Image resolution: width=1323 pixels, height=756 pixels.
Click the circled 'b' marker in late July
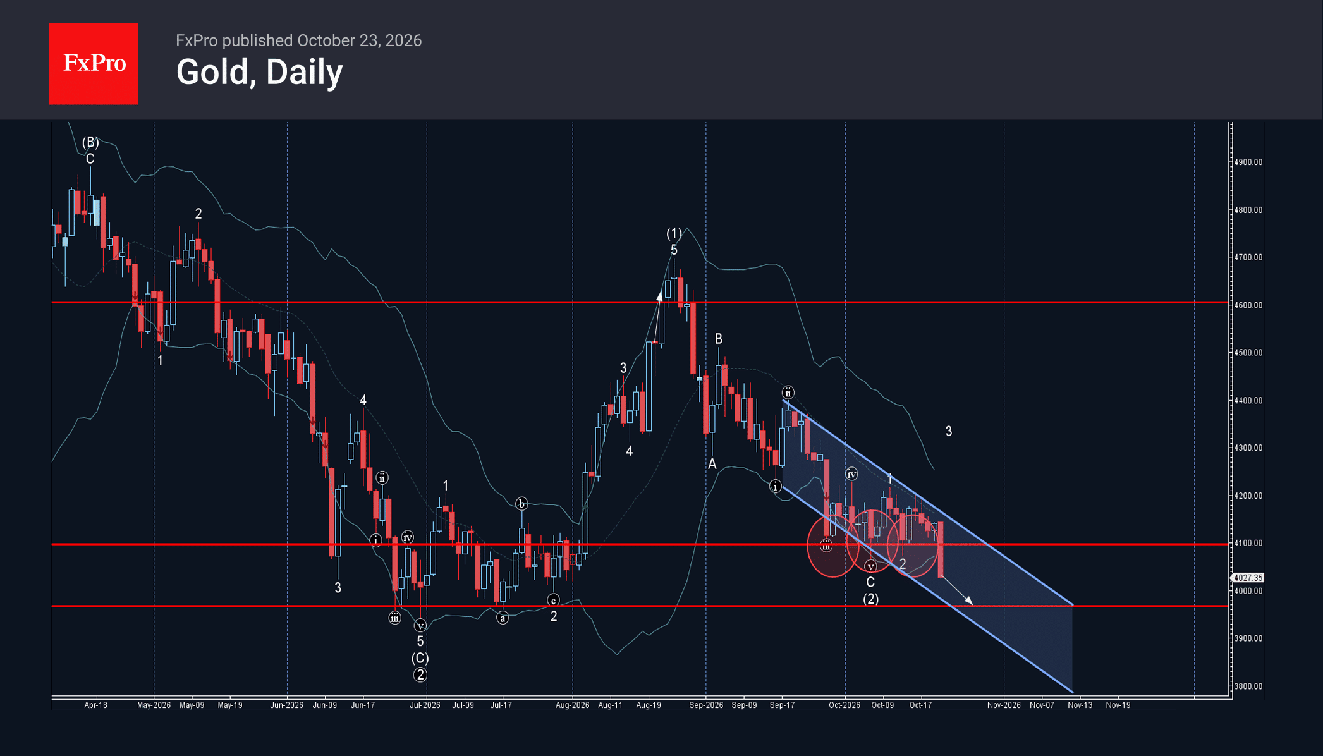click(x=521, y=504)
